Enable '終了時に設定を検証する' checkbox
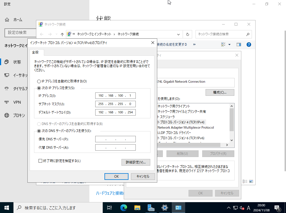This screenshot has width=286, height=213. pos(40,161)
